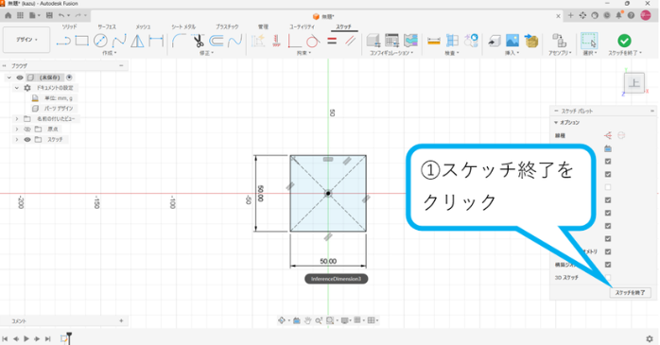Click the Orbit icon in navigation bar

pos(282,320)
